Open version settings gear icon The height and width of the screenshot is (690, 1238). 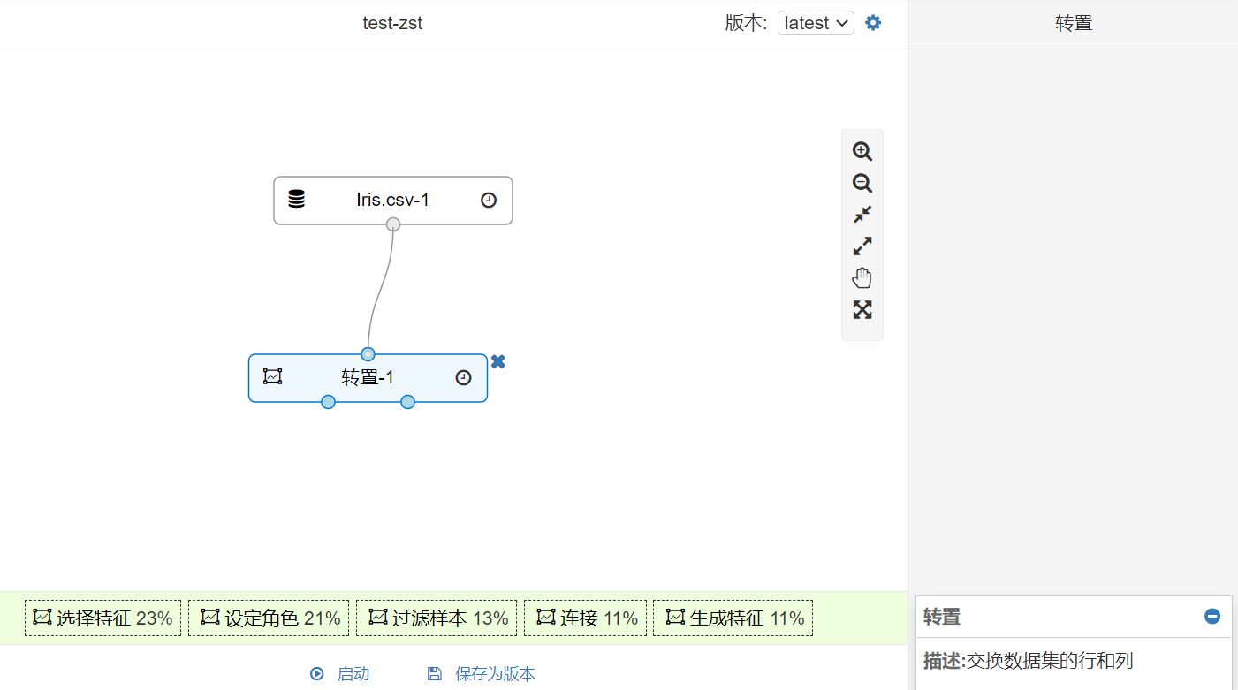(873, 23)
